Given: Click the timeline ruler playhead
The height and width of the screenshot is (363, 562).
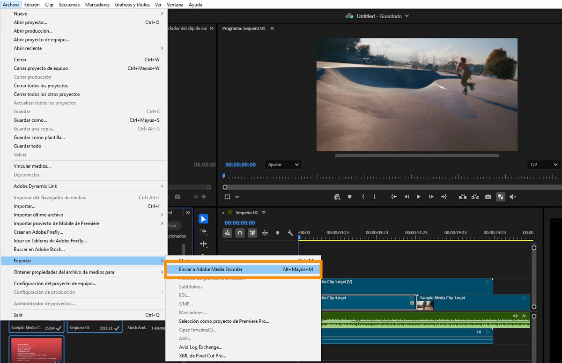Looking at the screenshot, I should [299, 237].
